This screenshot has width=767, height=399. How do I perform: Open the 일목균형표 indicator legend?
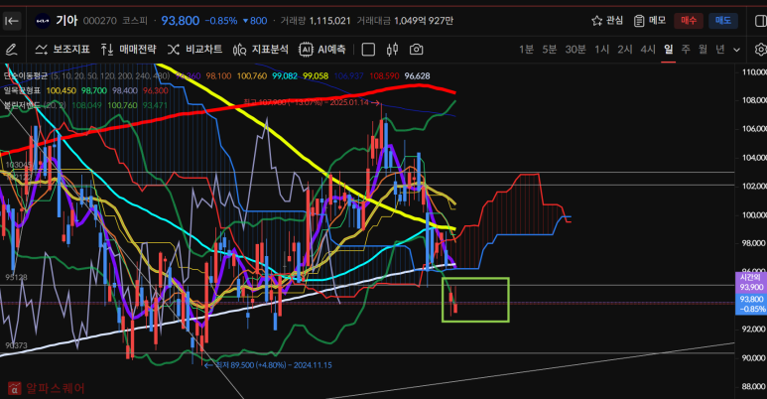click(x=22, y=90)
